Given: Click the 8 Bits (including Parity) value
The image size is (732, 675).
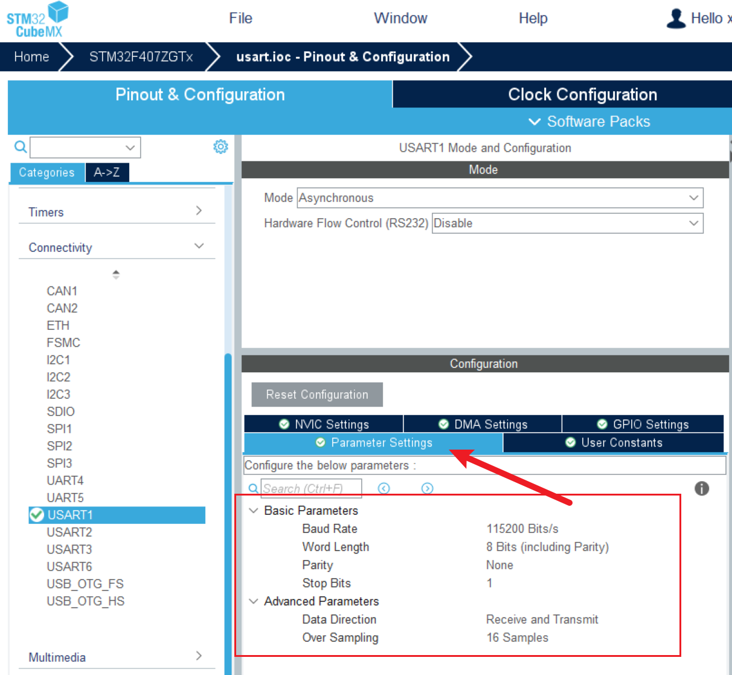Looking at the screenshot, I should pyautogui.click(x=548, y=547).
